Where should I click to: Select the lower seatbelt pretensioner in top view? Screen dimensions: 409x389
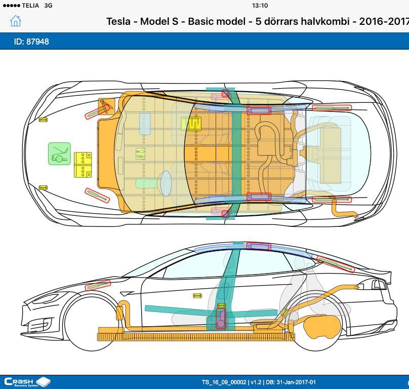pyautogui.click(x=225, y=214)
